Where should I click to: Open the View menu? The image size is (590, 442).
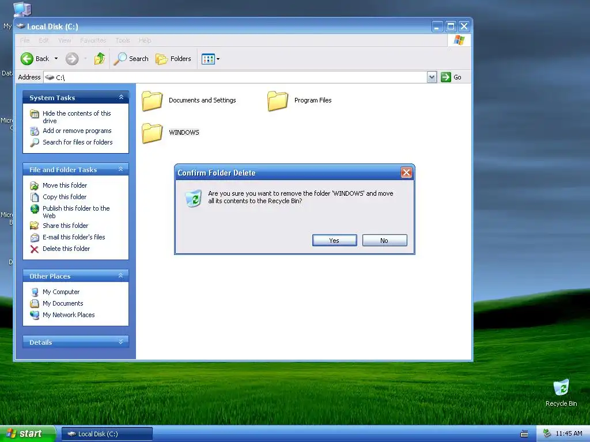coord(65,40)
